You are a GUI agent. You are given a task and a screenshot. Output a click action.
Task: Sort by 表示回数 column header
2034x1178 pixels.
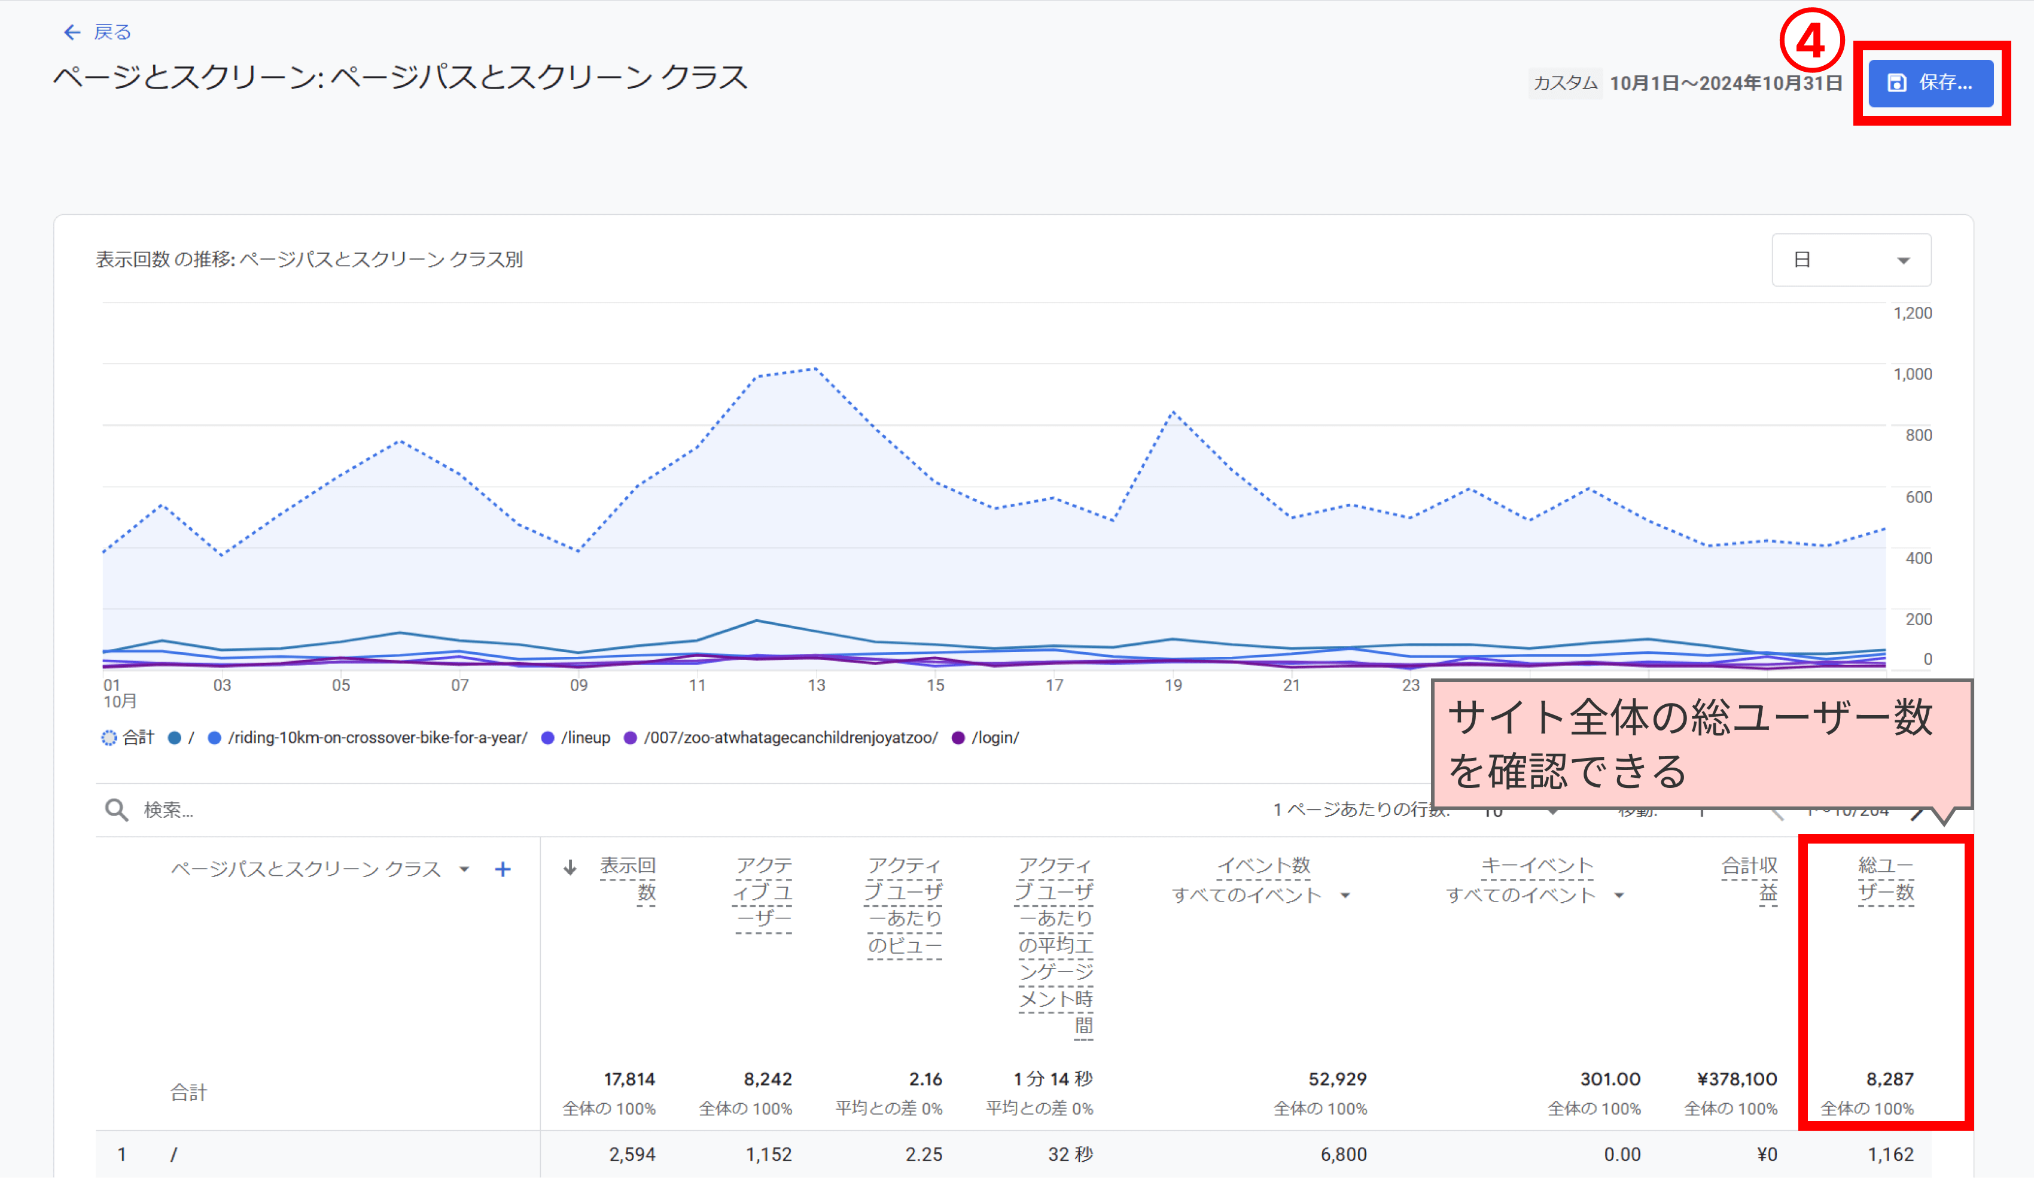[627, 879]
